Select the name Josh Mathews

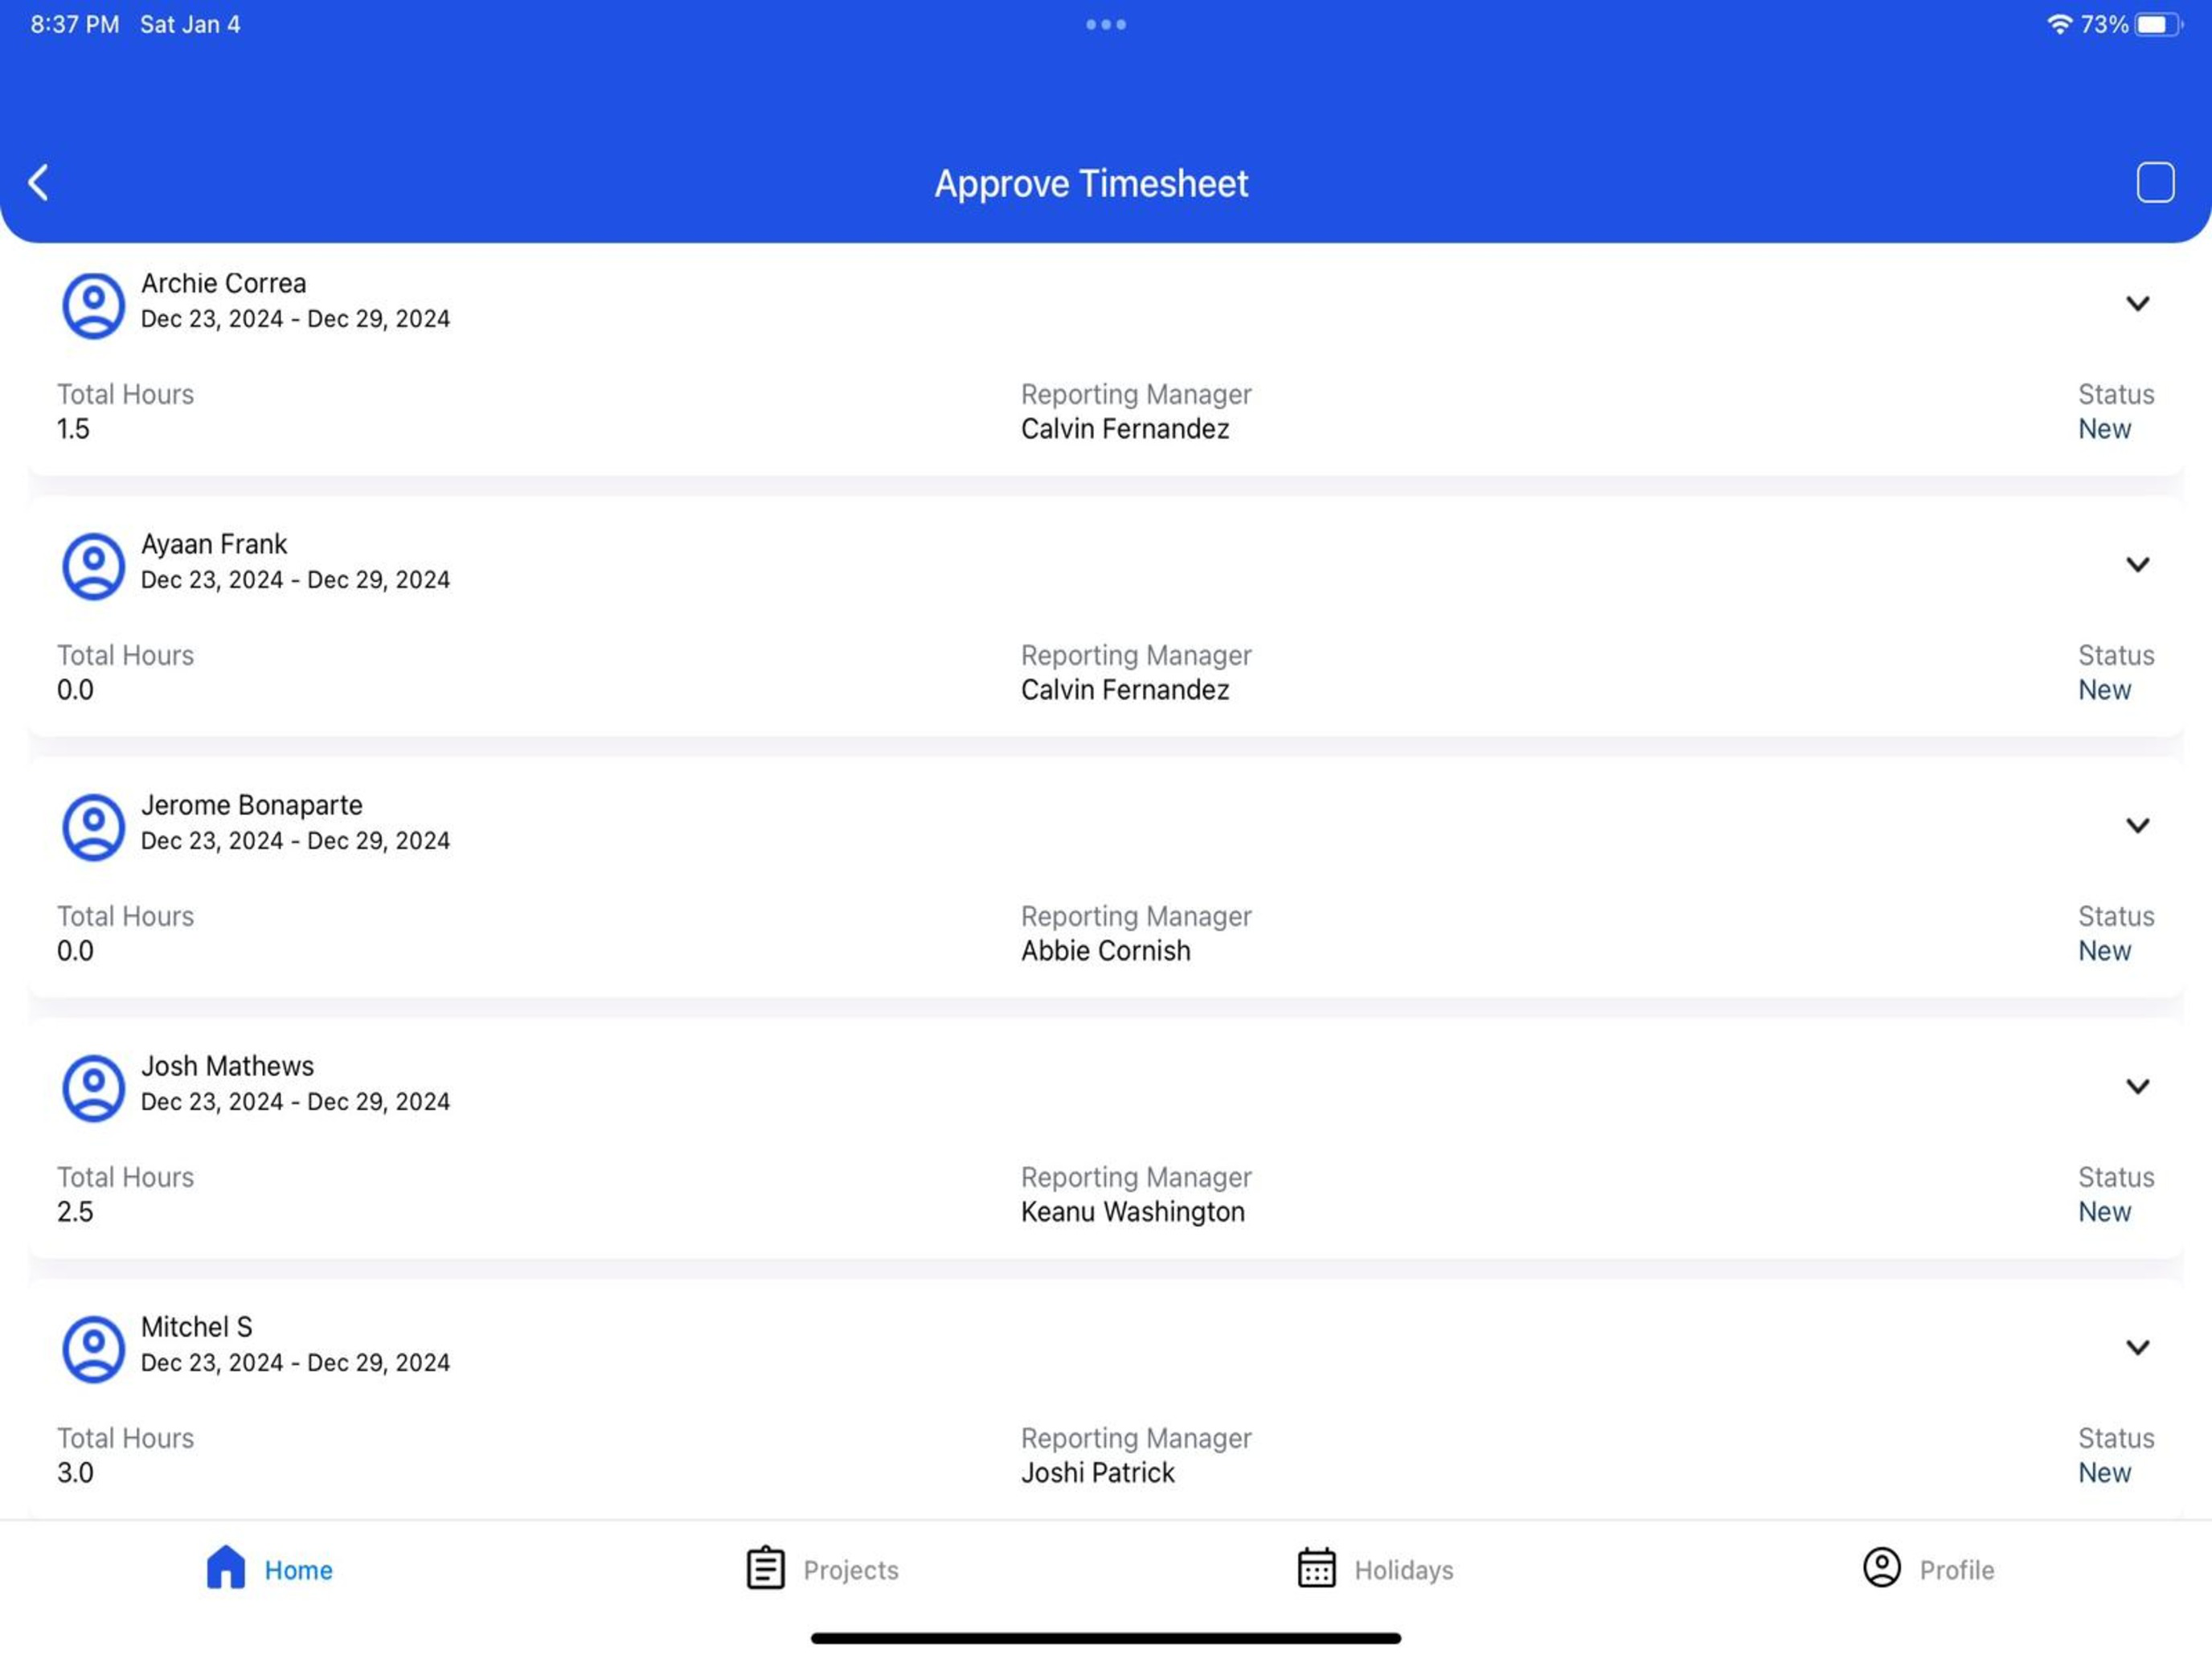[x=227, y=1066]
